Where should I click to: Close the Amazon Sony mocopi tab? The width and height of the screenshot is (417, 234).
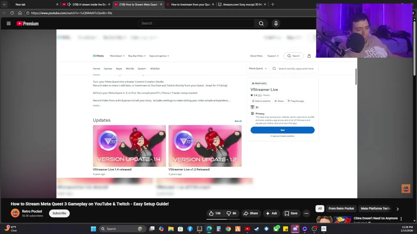[x=265, y=5]
